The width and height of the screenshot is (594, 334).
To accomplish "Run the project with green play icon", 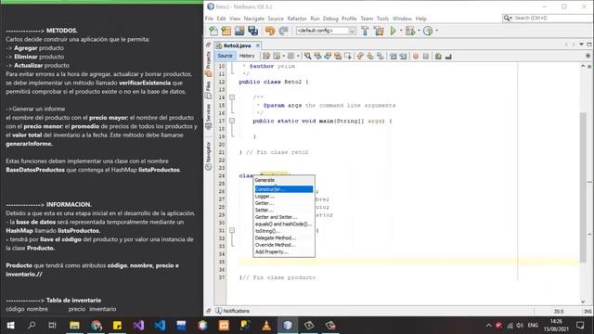I will 393,31.
